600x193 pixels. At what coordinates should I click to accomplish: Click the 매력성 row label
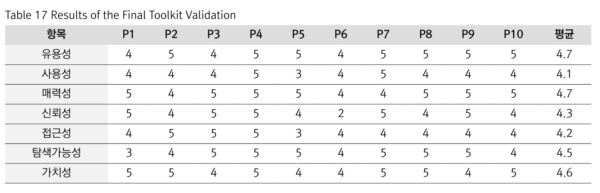[56, 94]
